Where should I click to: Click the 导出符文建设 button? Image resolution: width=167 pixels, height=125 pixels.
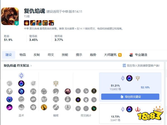coord(130,97)
